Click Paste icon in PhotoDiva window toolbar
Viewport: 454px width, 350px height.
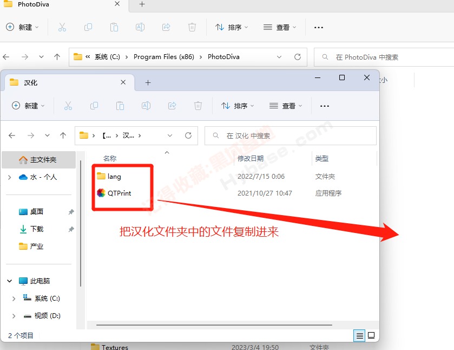pyautogui.click(x=114, y=27)
